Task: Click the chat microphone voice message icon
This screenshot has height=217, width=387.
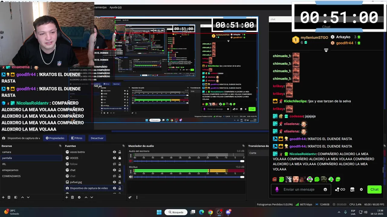Action: [277, 190]
